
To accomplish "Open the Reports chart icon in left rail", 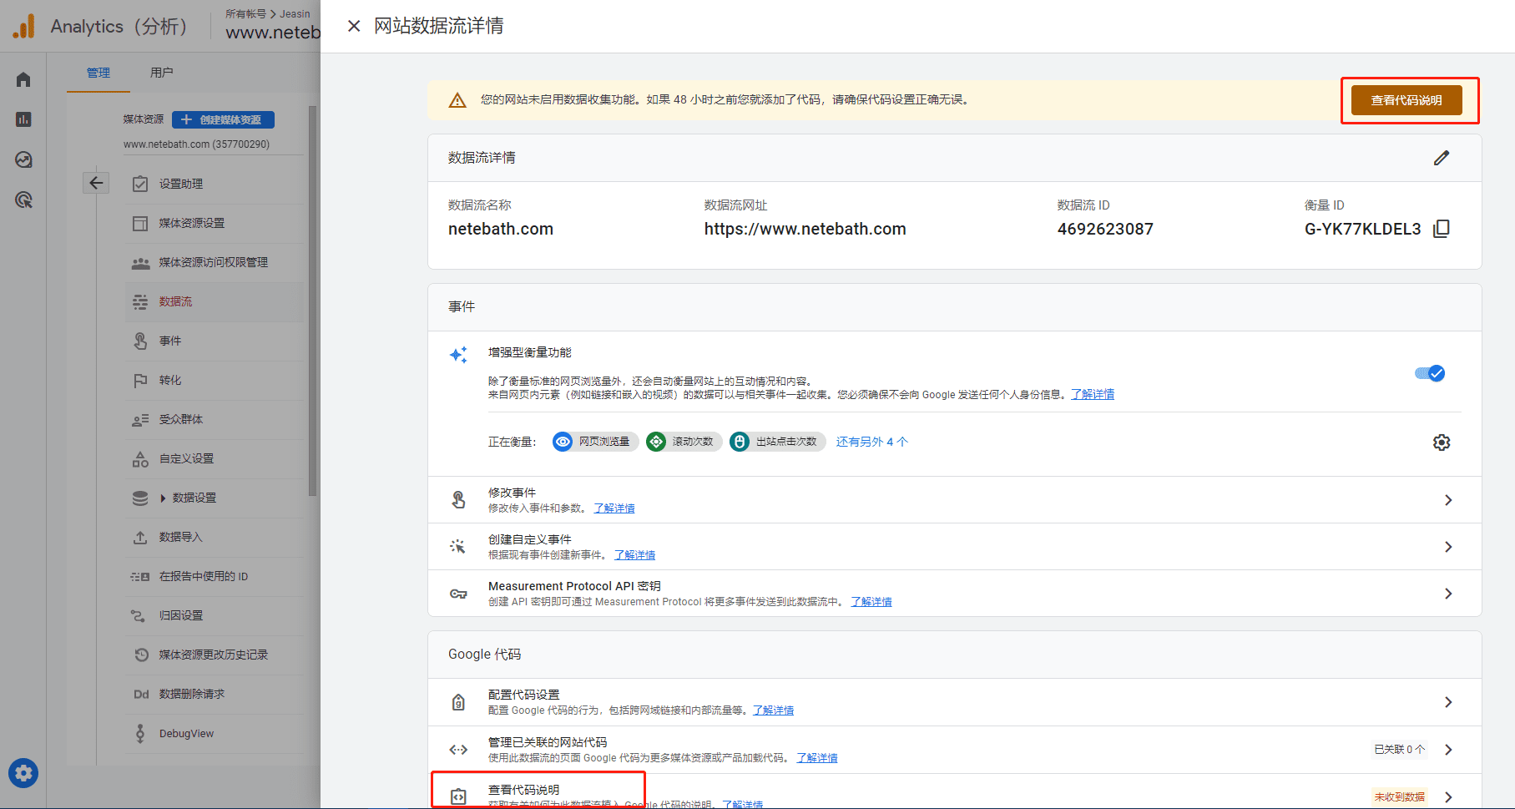I will [23, 119].
